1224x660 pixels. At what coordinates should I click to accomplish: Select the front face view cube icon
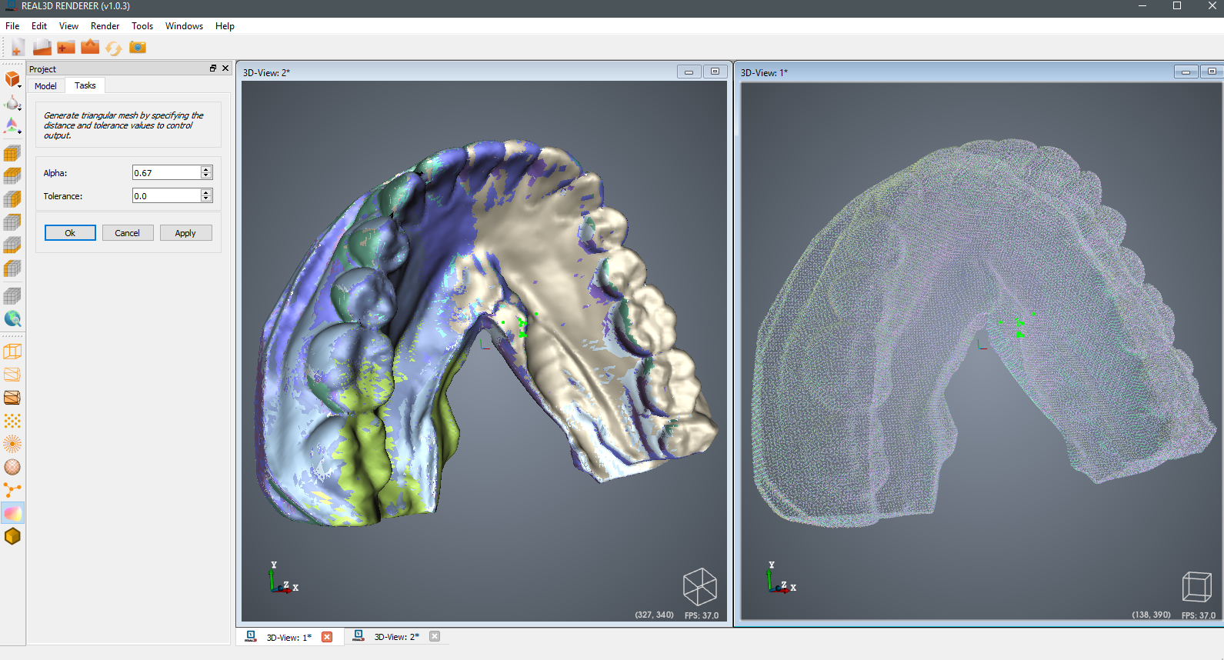click(x=12, y=154)
